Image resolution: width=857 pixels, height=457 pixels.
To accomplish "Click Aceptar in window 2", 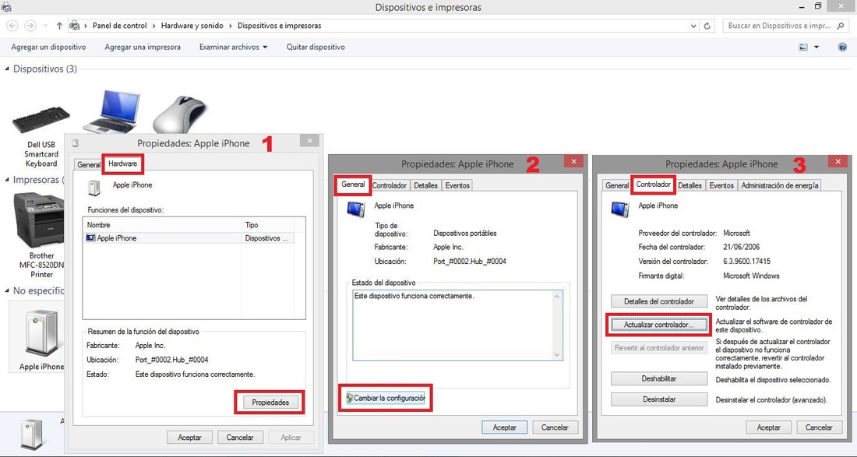I will tap(505, 427).
